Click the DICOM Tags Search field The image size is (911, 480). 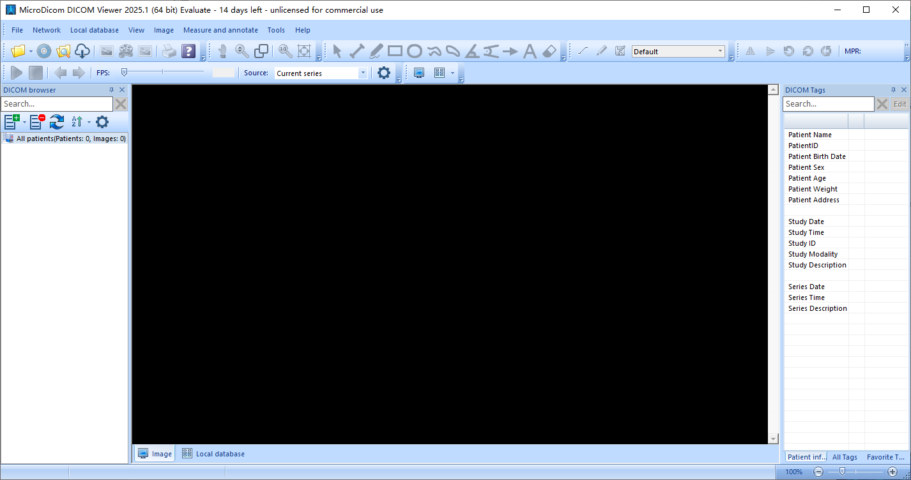coord(828,104)
